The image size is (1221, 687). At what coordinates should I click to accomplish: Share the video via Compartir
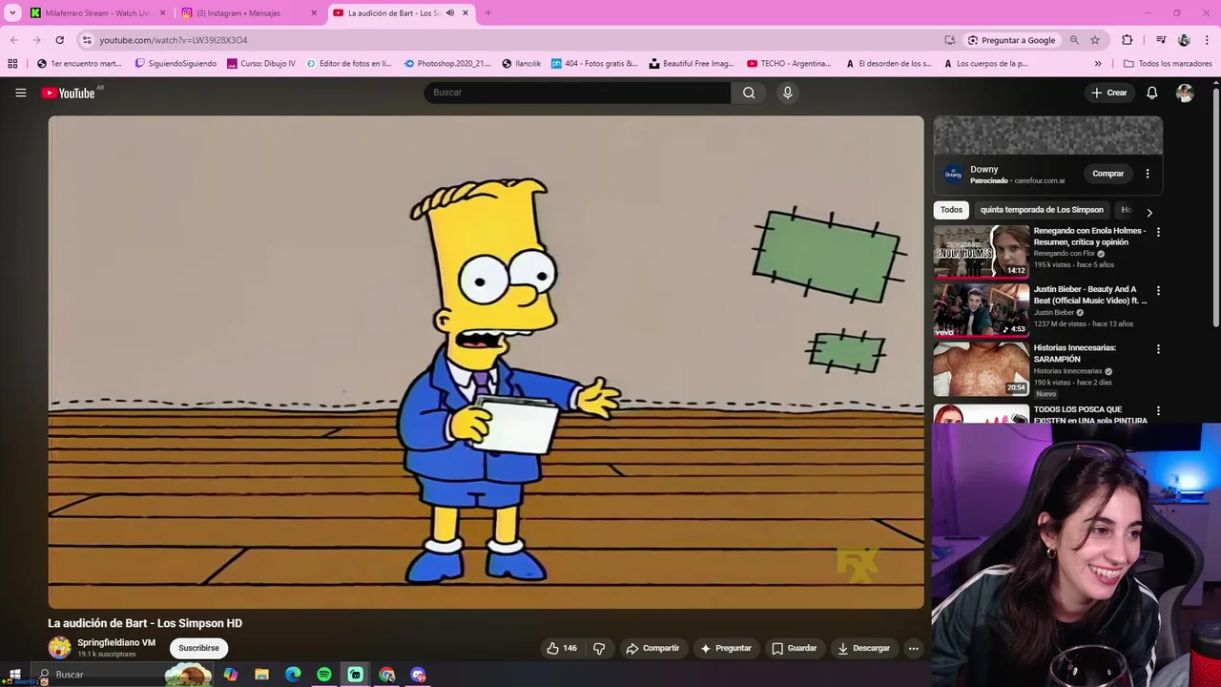(x=652, y=648)
